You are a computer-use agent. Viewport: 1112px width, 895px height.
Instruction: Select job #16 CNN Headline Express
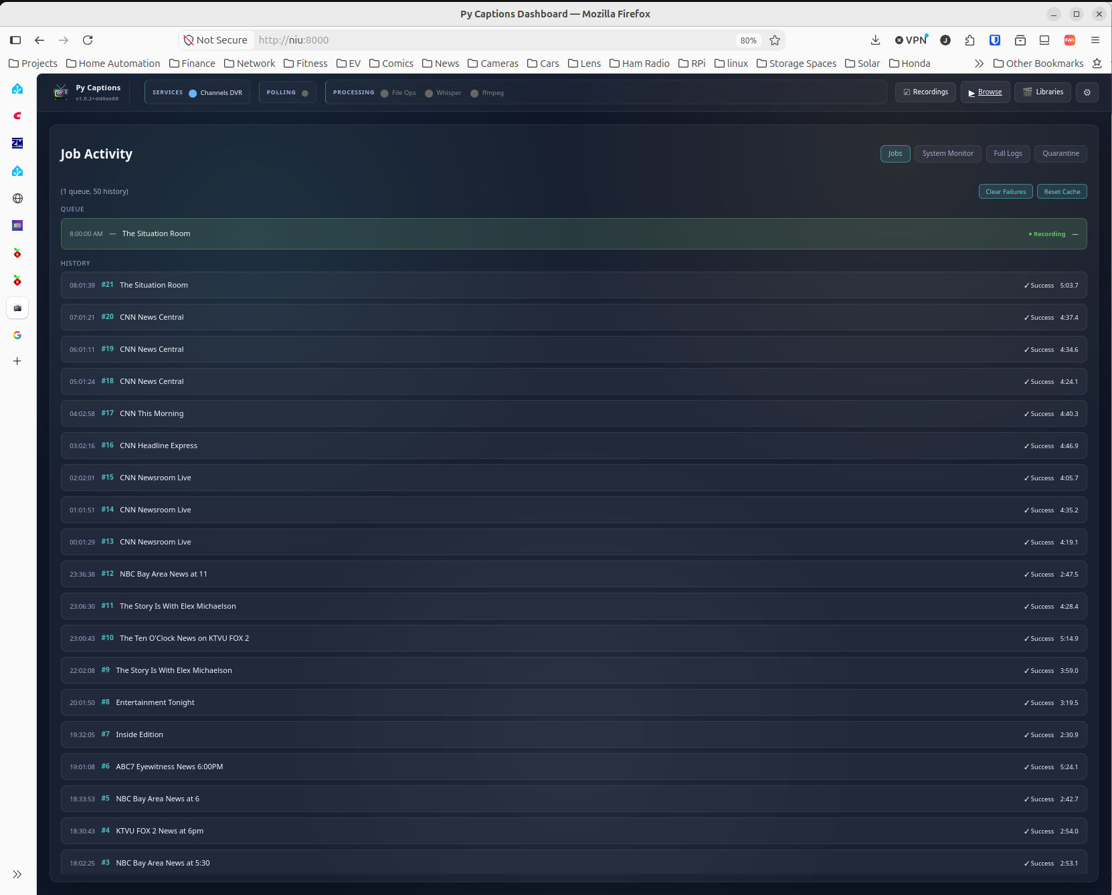pos(573,445)
